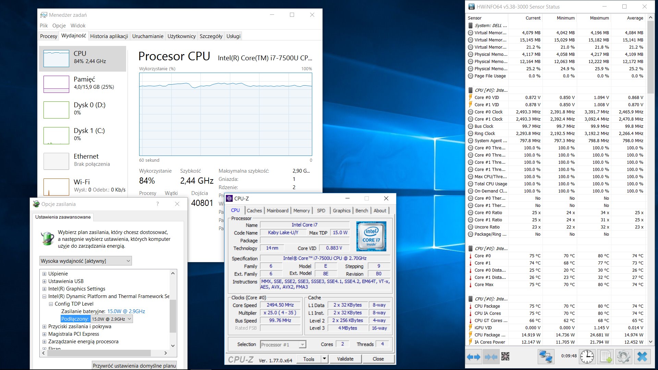Click the Close button in CPU-Z

378,359
